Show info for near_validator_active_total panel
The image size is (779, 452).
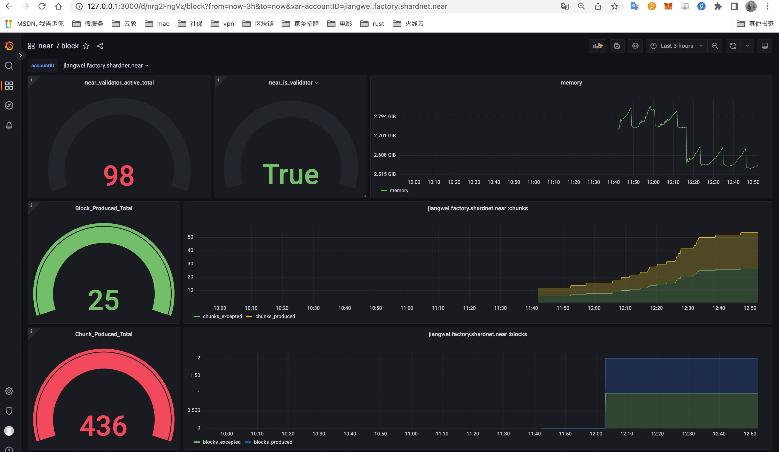pyautogui.click(x=31, y=79)
